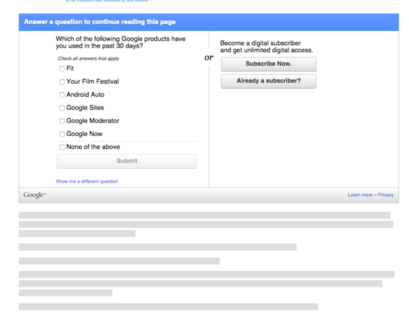Click the Subscribe Now button
This screenshot has height=315, width=409.
pos(269,64)
